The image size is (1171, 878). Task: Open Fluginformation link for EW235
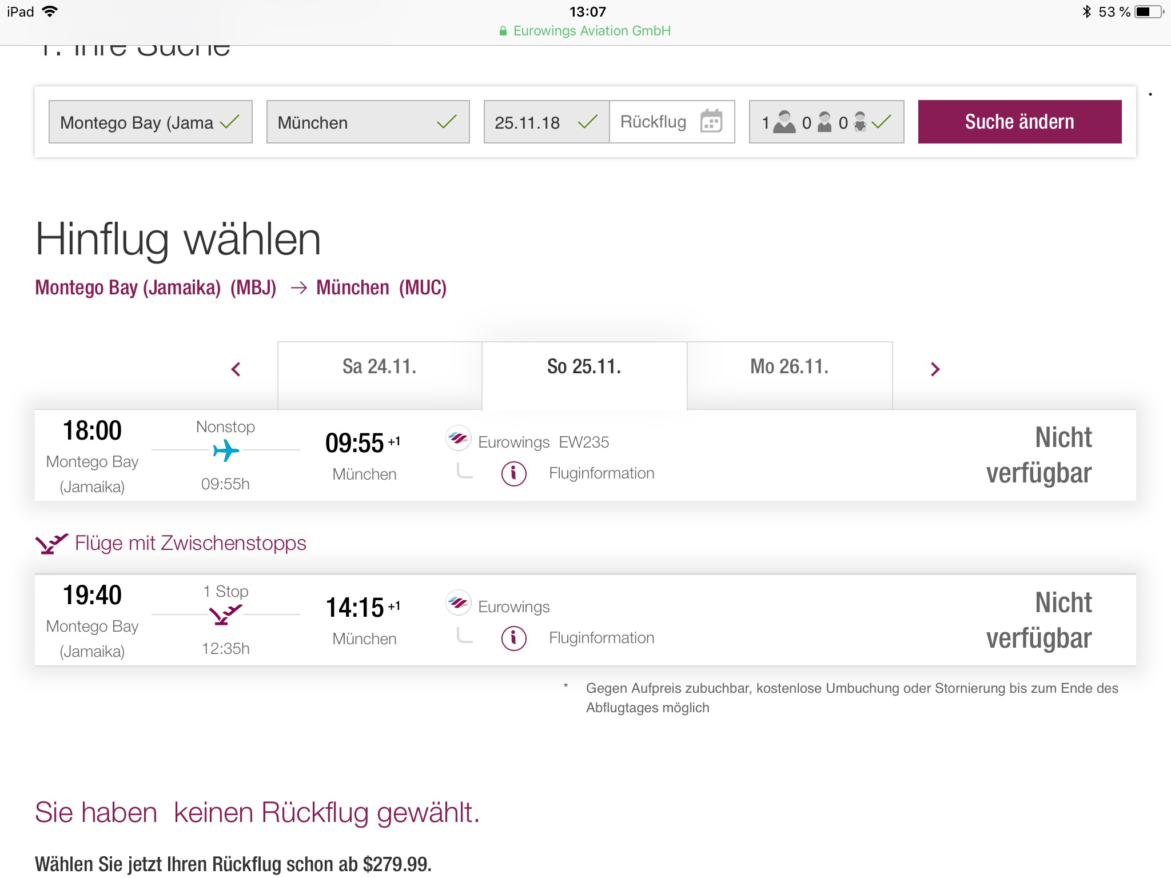601,473
